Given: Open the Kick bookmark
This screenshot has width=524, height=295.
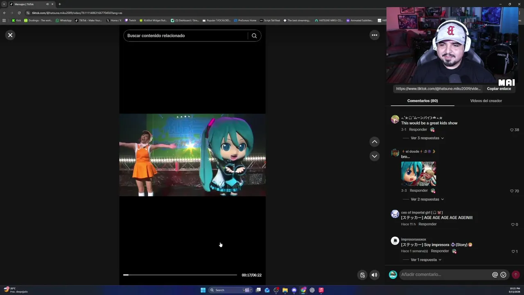Looking at the screenshot, I should 16,20.
